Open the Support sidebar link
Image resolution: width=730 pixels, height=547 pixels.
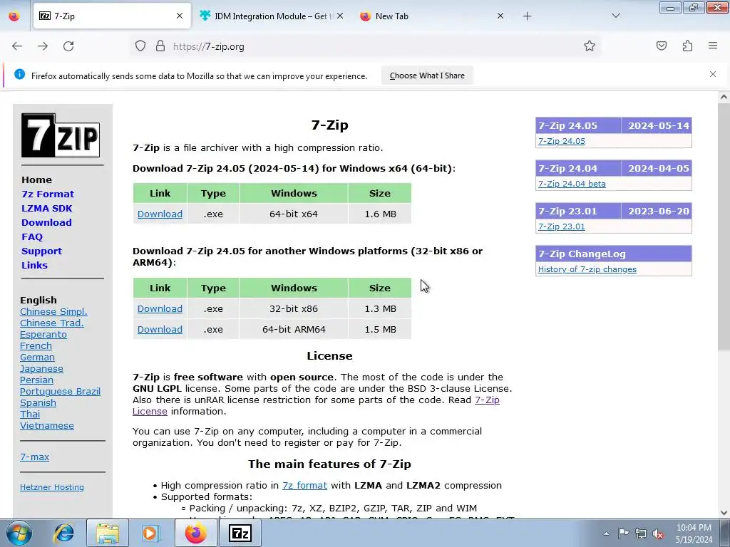(41, 251)
